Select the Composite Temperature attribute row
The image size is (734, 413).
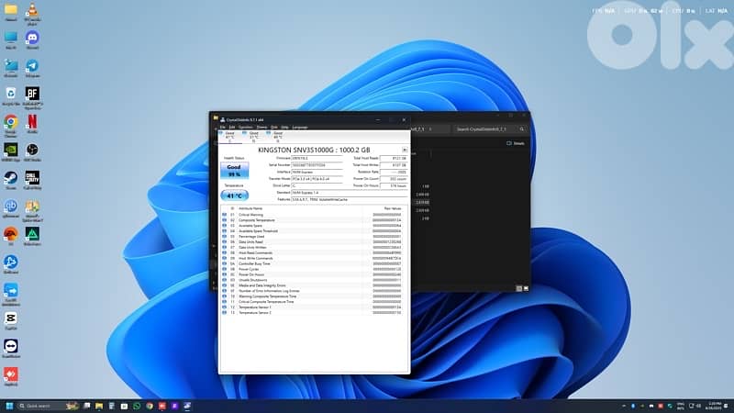[x=314, y=220]
